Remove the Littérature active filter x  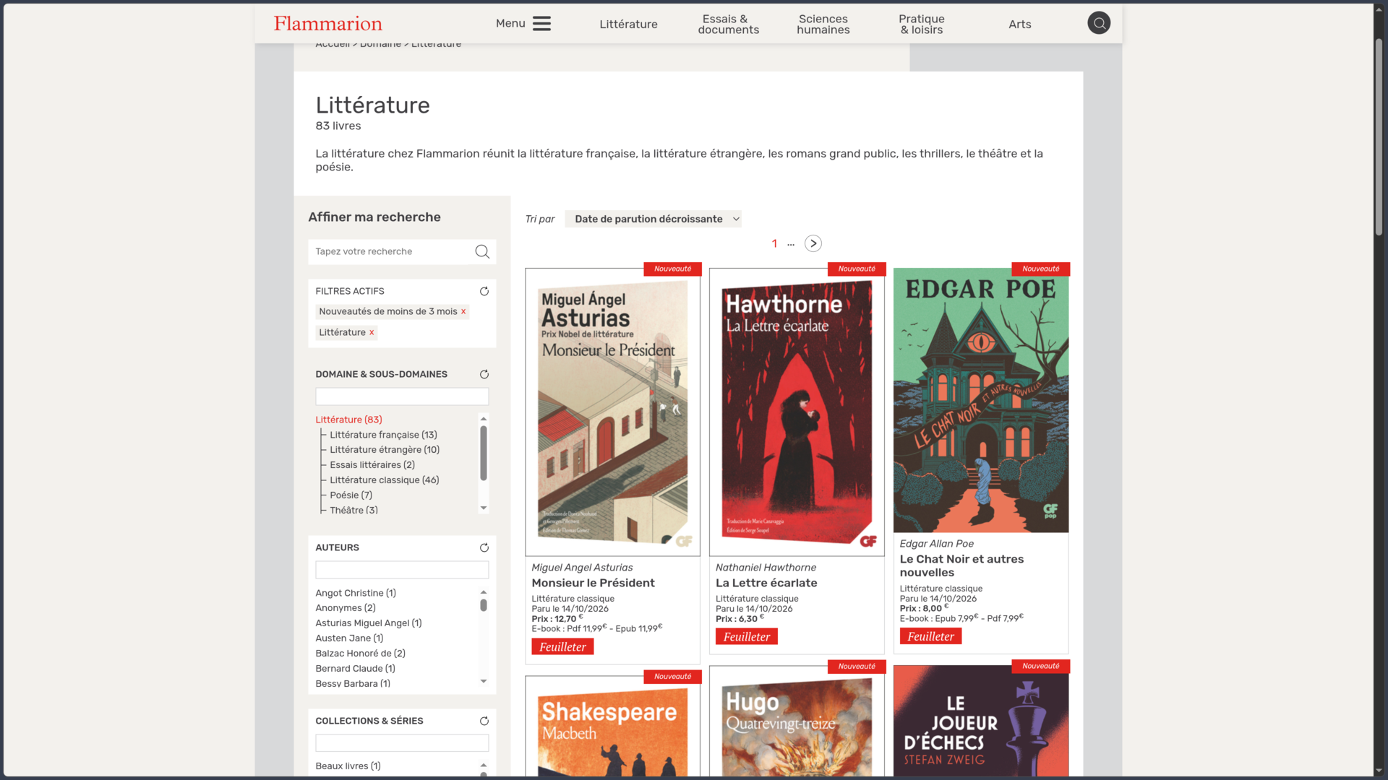pos(372,333)
